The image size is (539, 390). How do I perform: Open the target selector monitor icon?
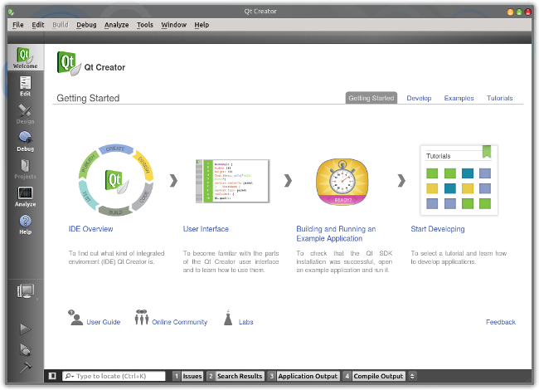pyautogui.click(x=26, y=291)
